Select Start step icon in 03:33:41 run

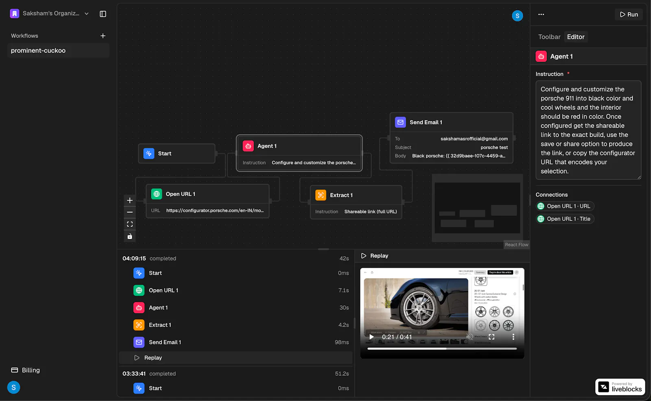139,388
